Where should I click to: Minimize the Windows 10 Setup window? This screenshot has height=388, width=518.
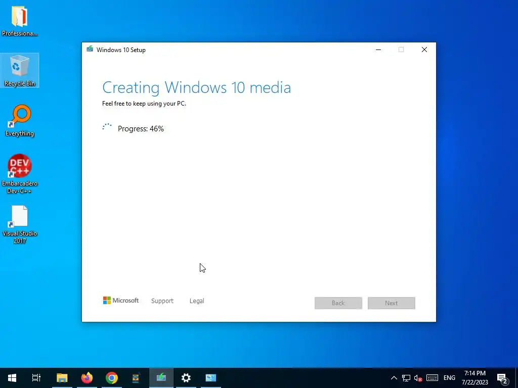pos(378,50)
